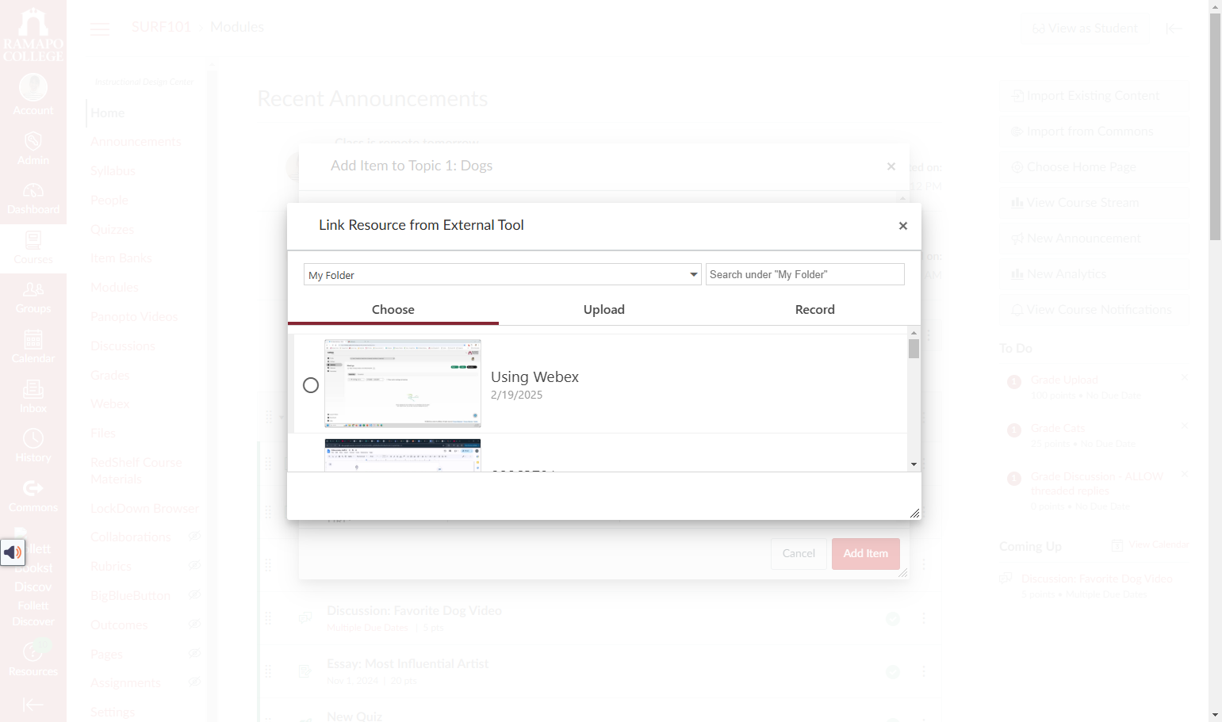Click hidden eye icon beside Rubrics

pyautogui.click(x=194, y=566)
